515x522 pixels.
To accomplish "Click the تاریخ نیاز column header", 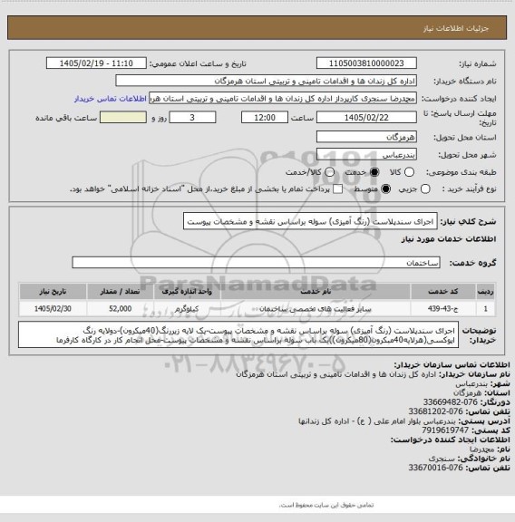I will pos(53,292).
